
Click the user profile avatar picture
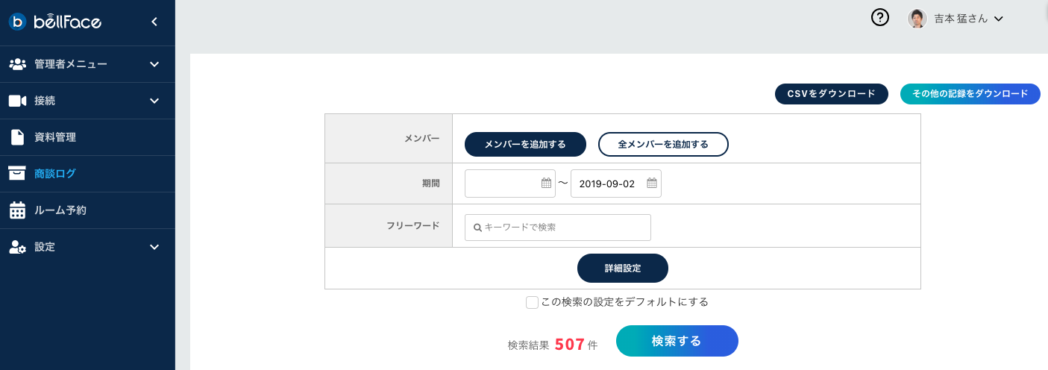[917, 19]
